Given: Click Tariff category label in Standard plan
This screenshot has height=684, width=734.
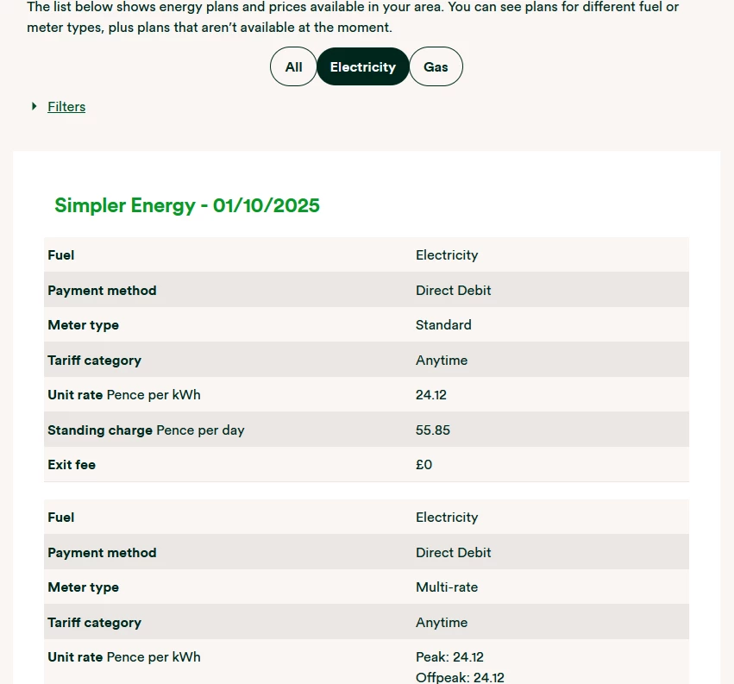Looking at the screenshot, I should pos(94,360).
